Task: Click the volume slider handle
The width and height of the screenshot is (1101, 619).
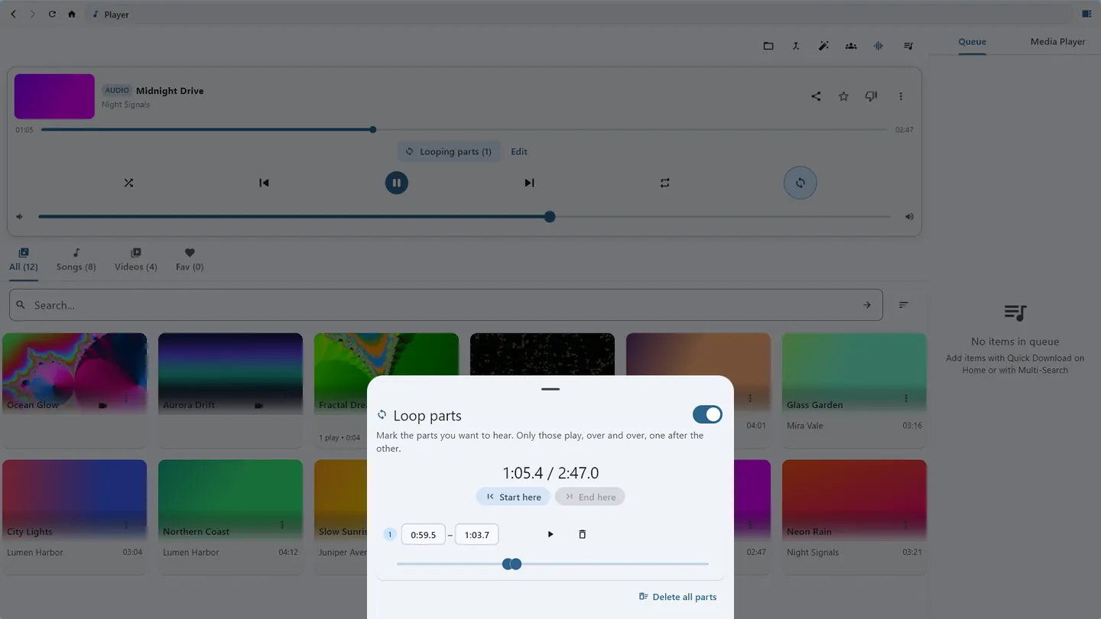Action: [550, 217]
